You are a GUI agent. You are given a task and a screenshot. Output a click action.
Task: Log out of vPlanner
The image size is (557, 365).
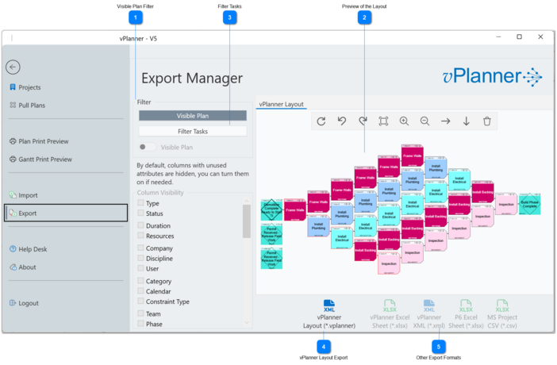coord(24,303)
